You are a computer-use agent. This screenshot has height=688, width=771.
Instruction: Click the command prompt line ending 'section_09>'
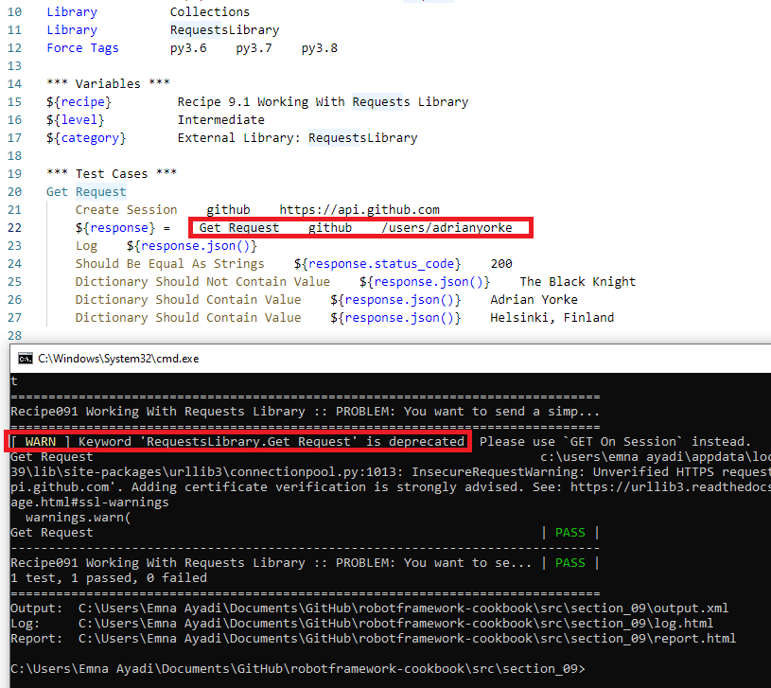click(x=298, y=669)
